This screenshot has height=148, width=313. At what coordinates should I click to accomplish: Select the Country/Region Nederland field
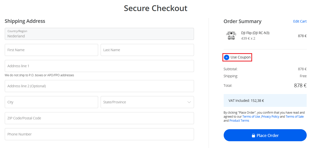99,34
